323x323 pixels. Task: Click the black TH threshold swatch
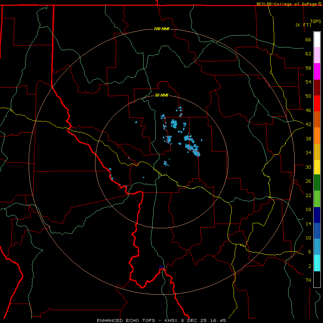(x=317, y=279)
